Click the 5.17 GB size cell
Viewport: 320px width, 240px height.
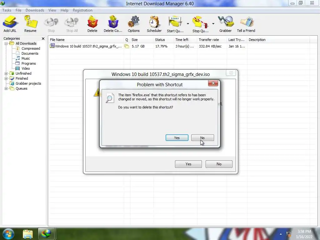tap(138, 46)
